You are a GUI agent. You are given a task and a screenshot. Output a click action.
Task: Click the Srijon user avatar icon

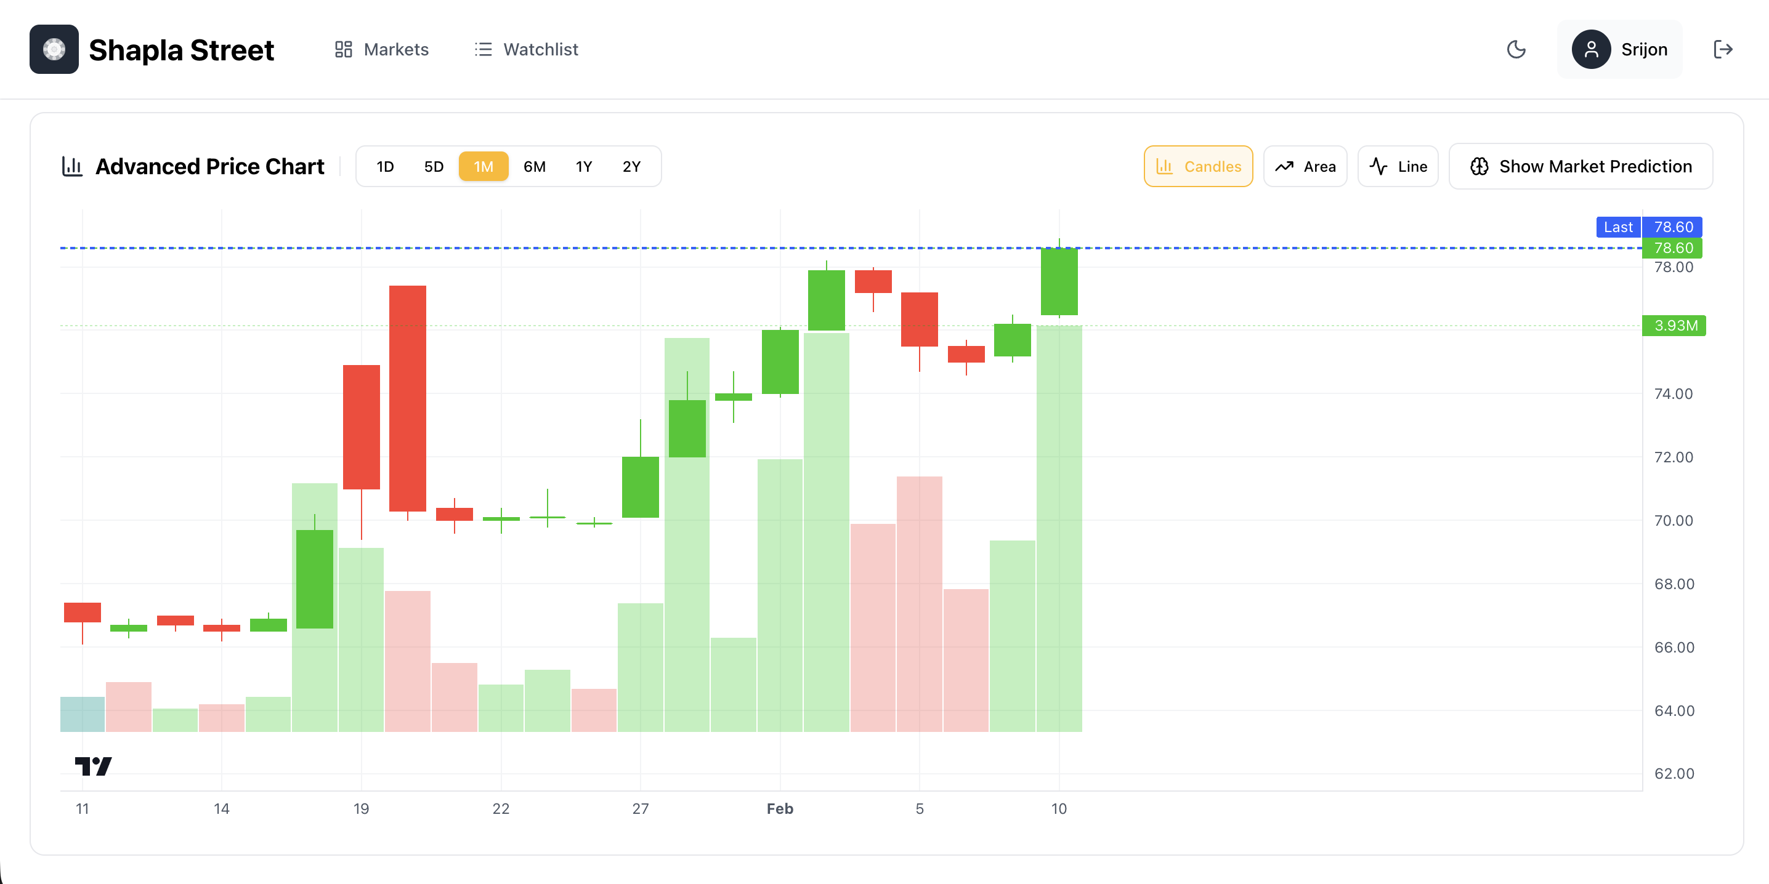1590,49
